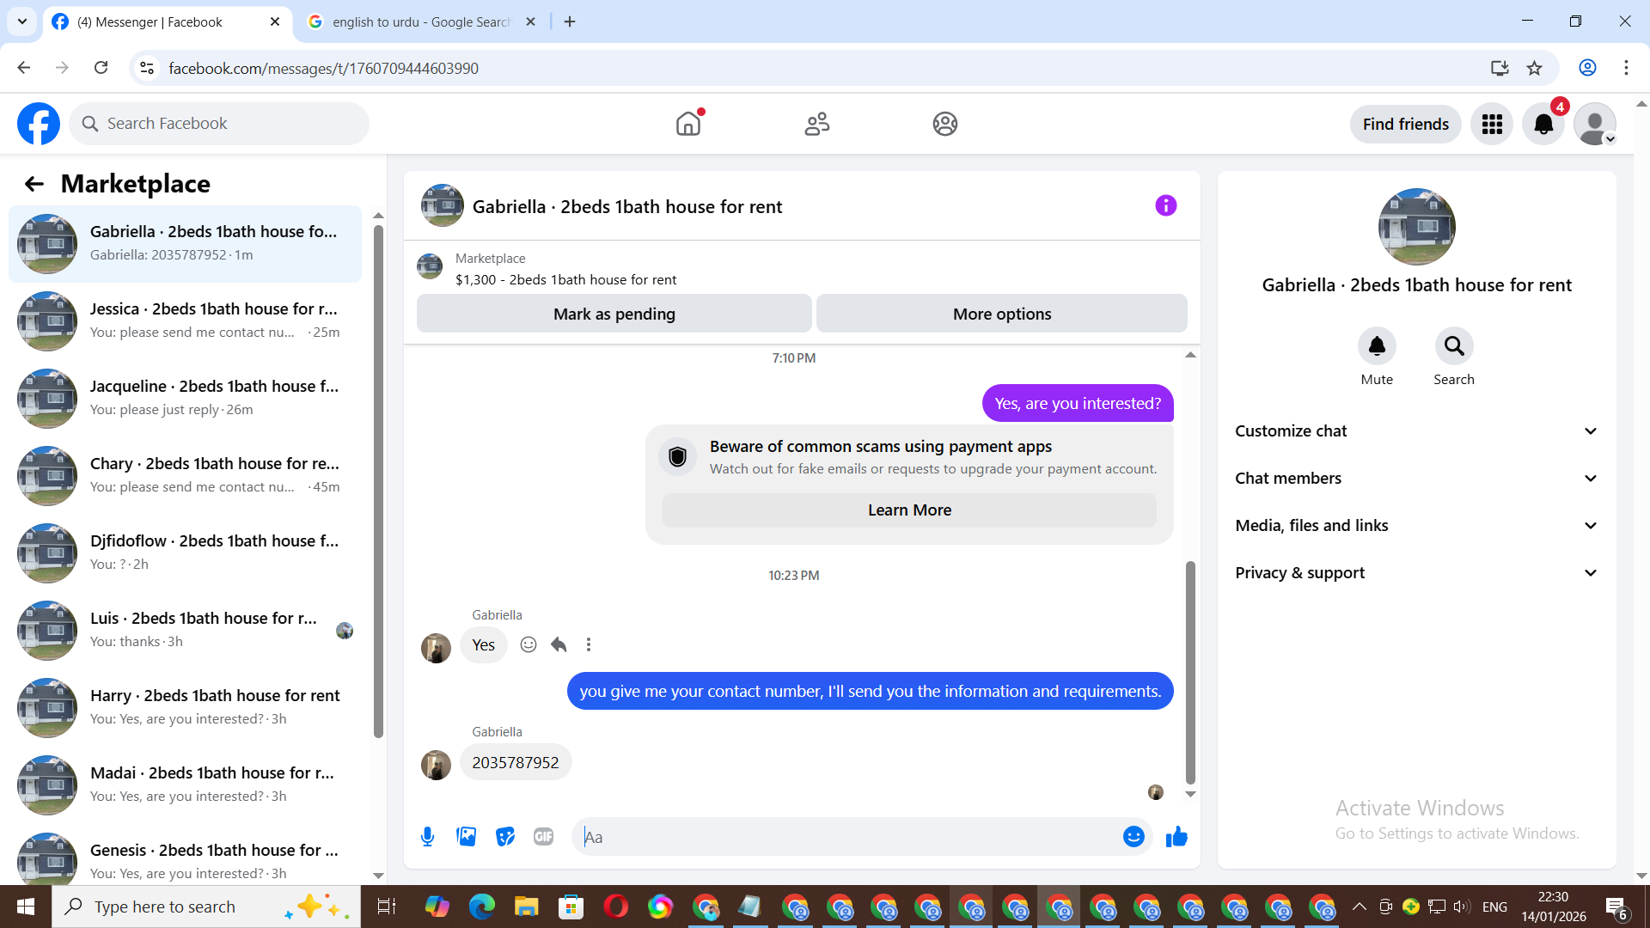Send a thumbs-up like
Viewport: 1650px width, 928px height.
pos(1176,837)
